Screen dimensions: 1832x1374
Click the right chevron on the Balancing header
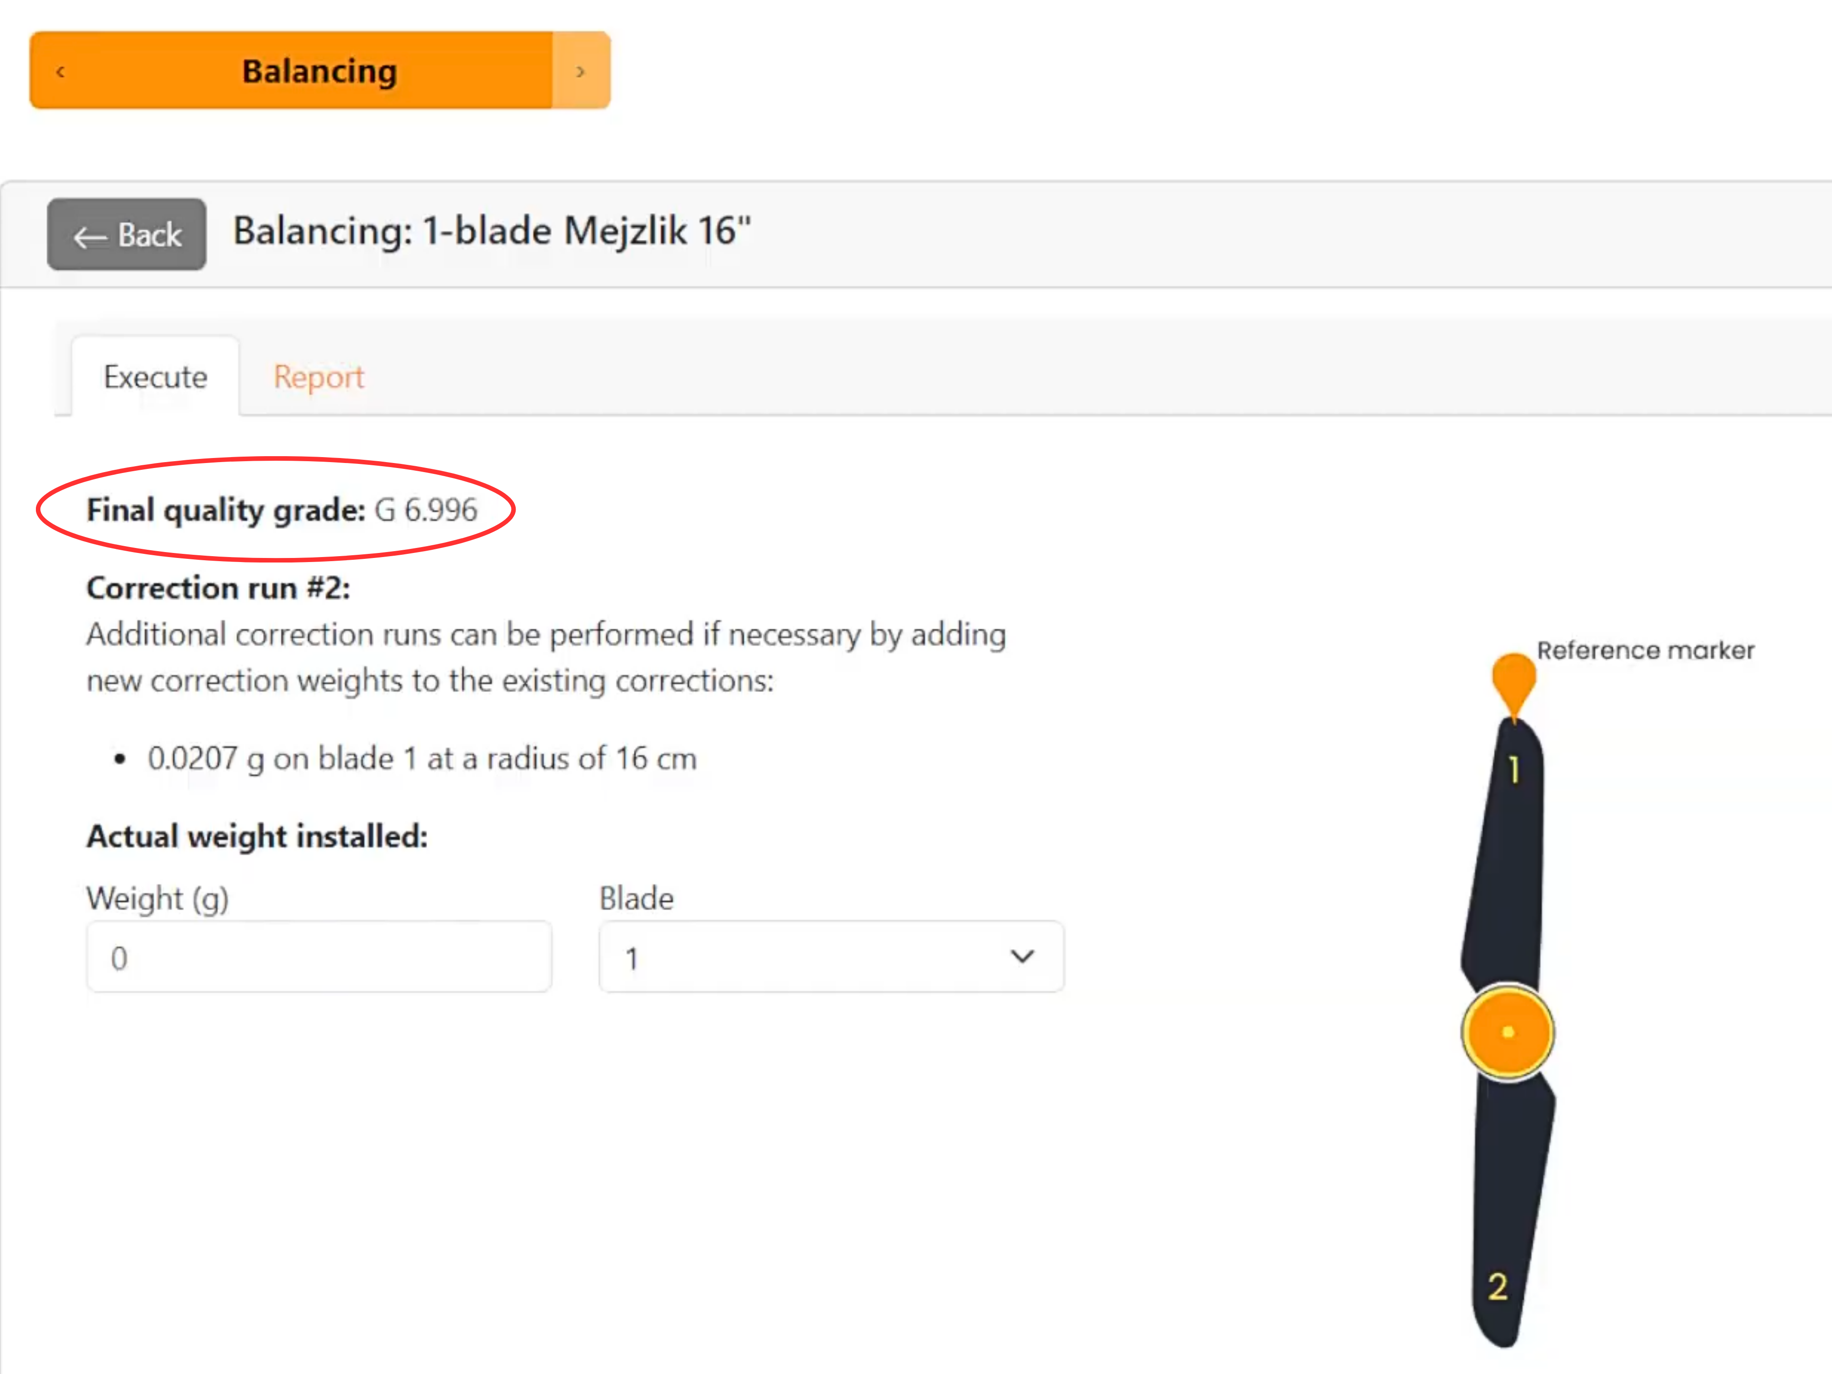581,71
